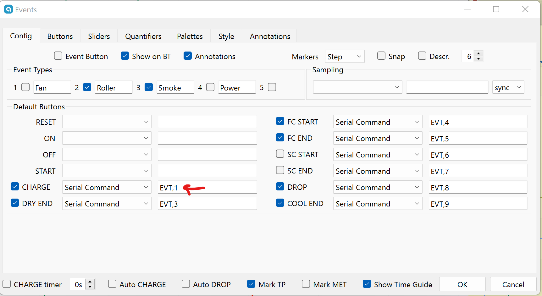Enable the Auto DROP option
Viewport: 542px width, 296px height.
[186, 284]
